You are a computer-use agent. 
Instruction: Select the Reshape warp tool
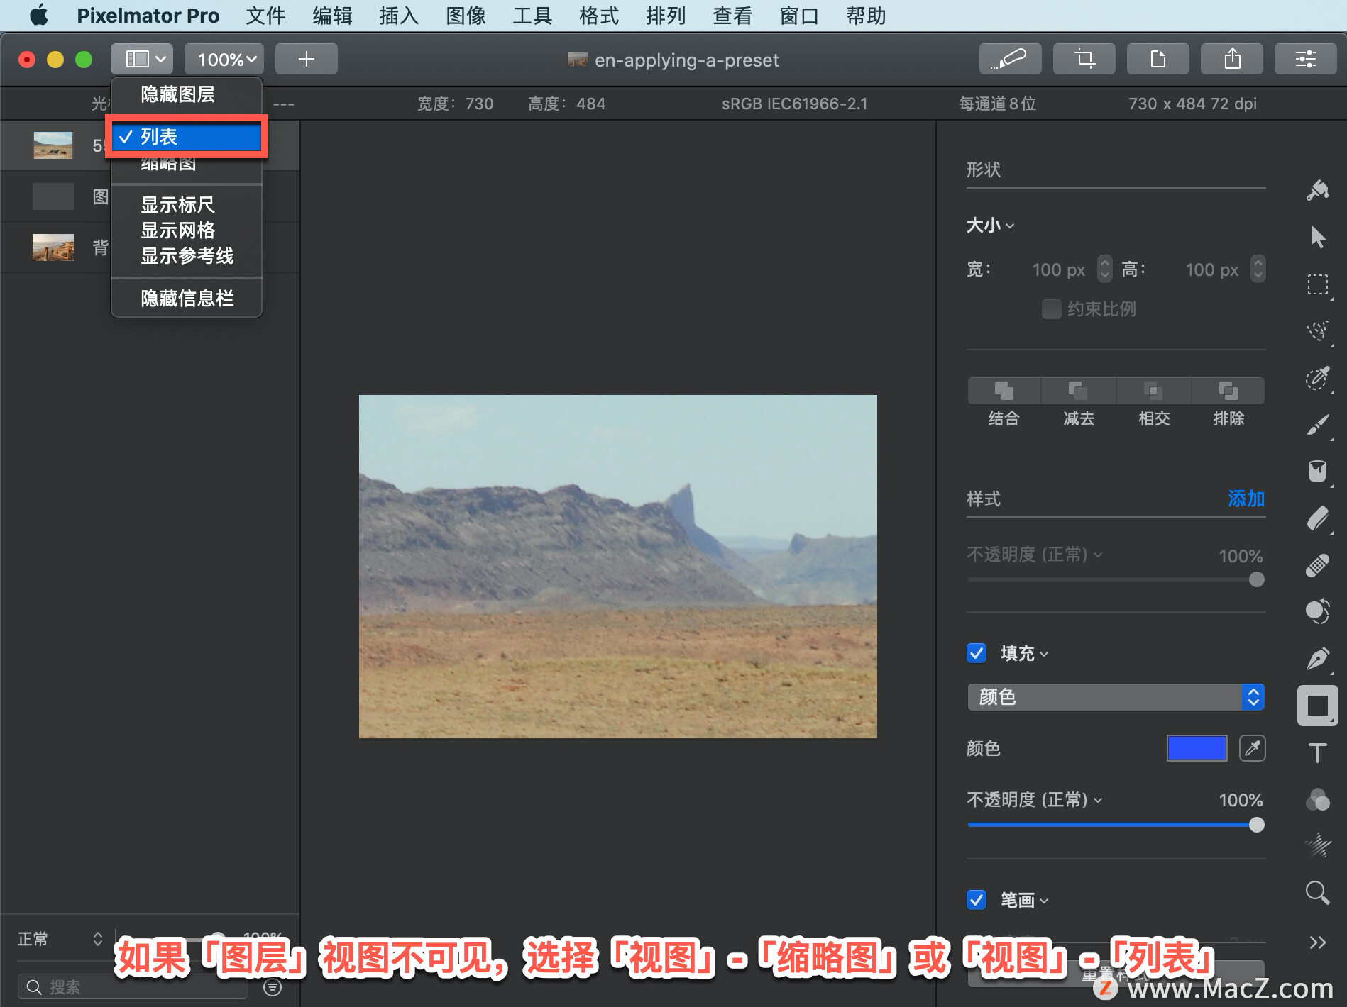coord(1317,611)
